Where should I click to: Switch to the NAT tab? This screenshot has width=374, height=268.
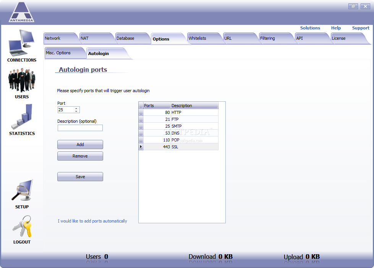pos(97,38)
